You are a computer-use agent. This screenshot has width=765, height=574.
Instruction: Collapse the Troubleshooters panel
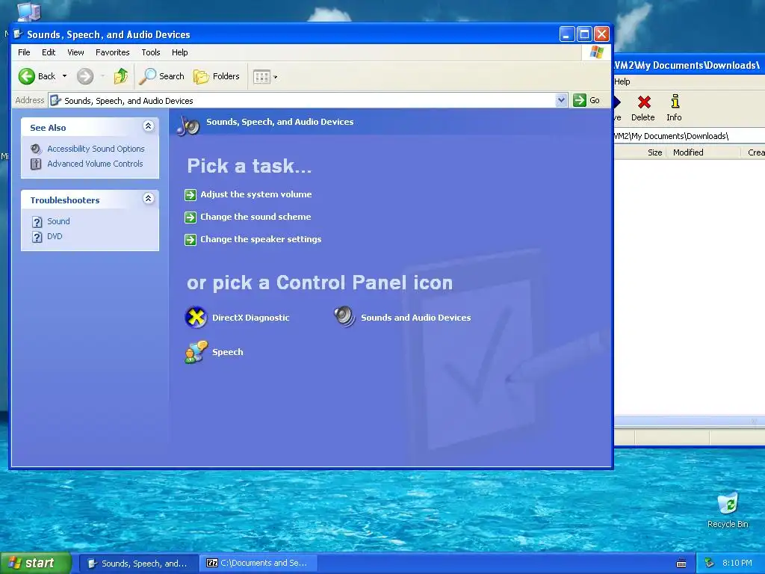(149, 199)
